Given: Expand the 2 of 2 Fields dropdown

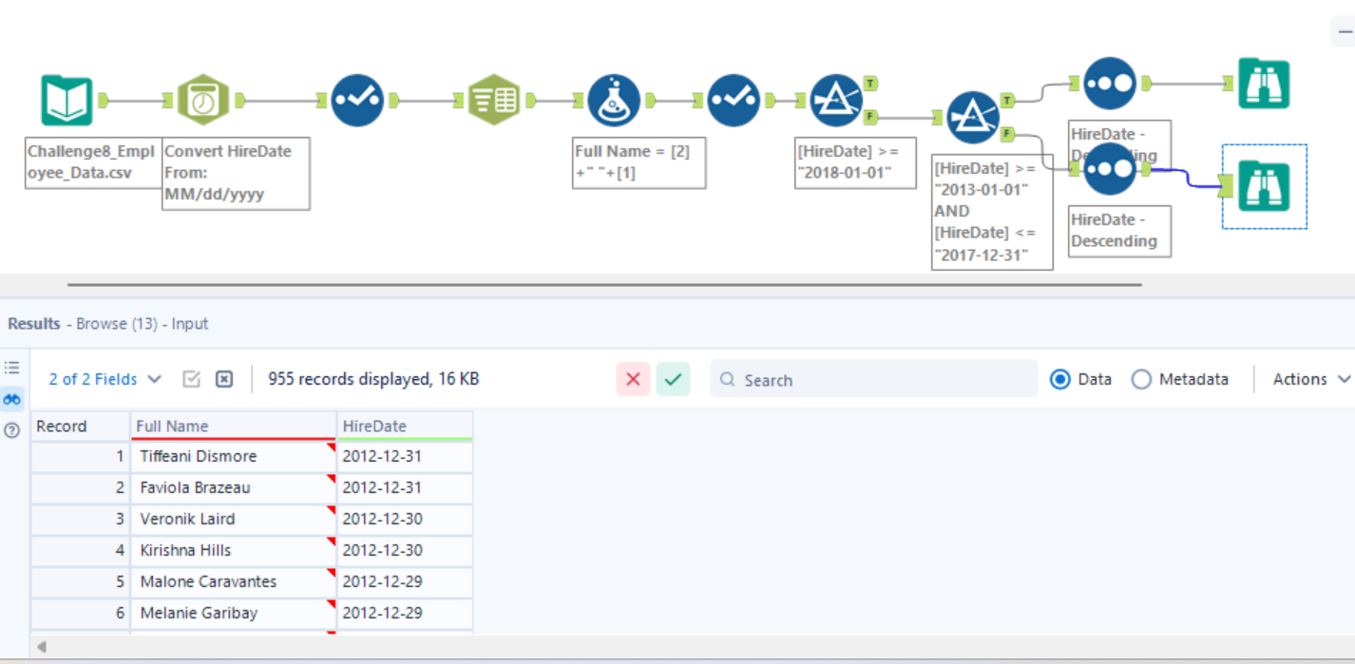Looking at the screenshot, I should [x=105, y=379].
